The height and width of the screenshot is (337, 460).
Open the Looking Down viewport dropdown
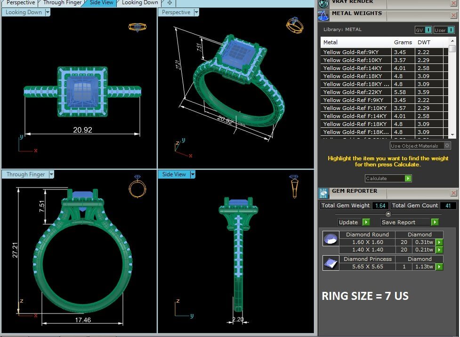click(x=48, y=12)
